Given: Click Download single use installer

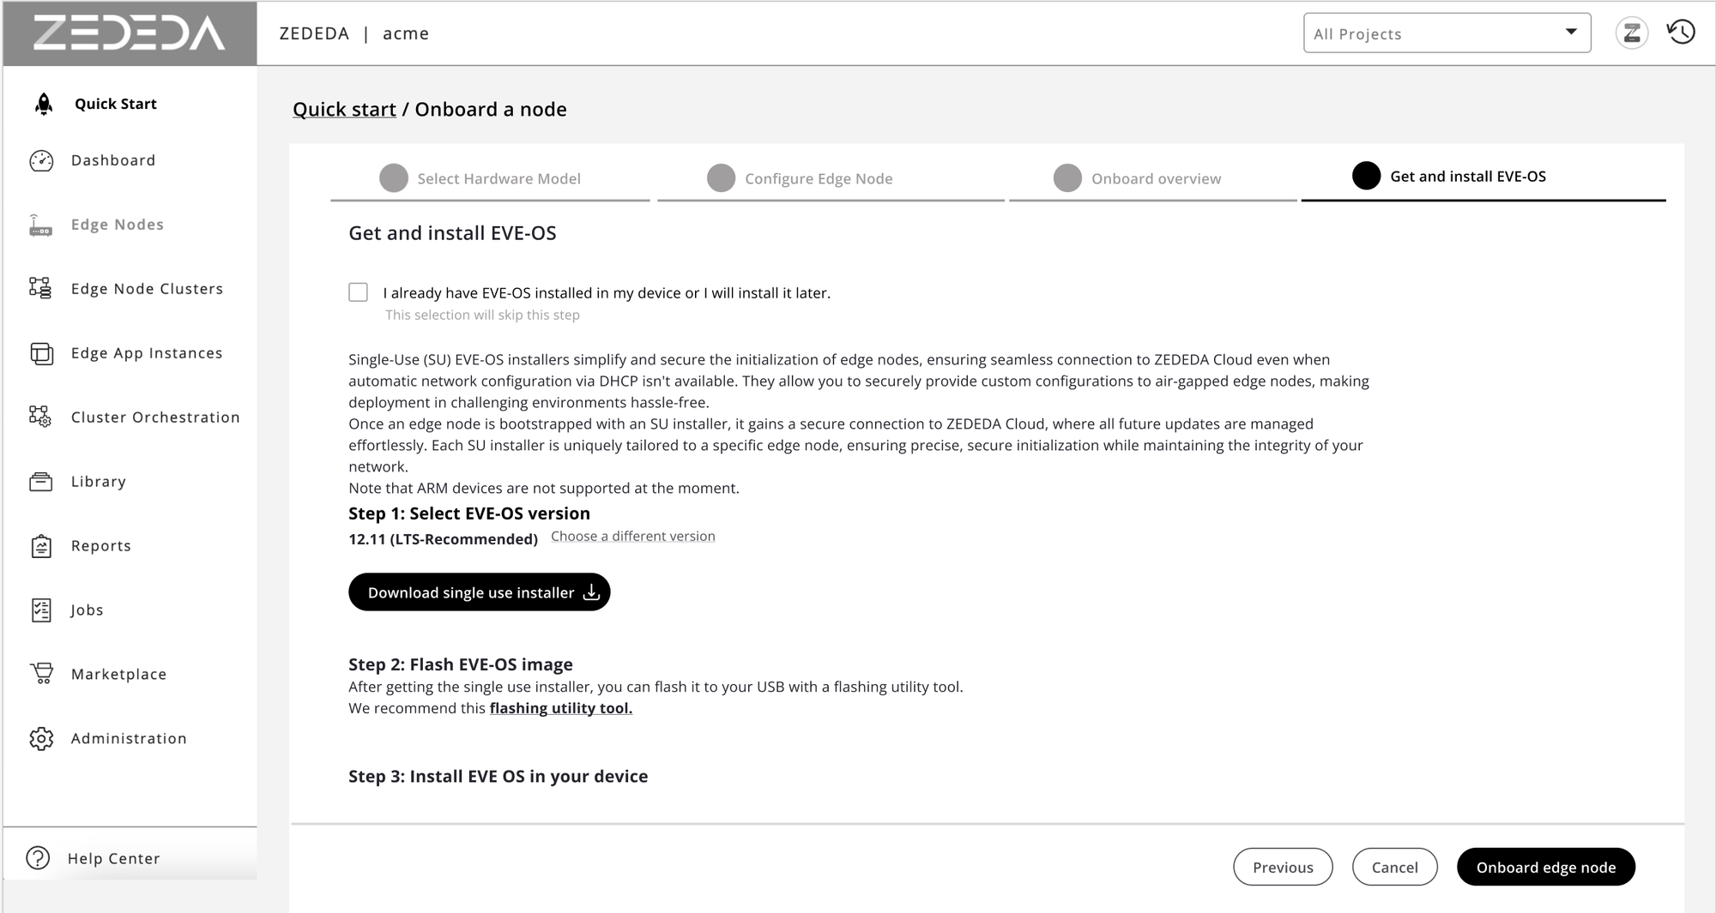Looking at the screenshot, I should coord(479,592).
